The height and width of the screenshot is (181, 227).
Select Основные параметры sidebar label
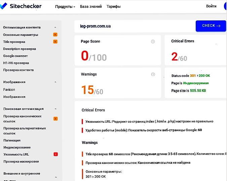pyautogui.click(x=21, y=35)
